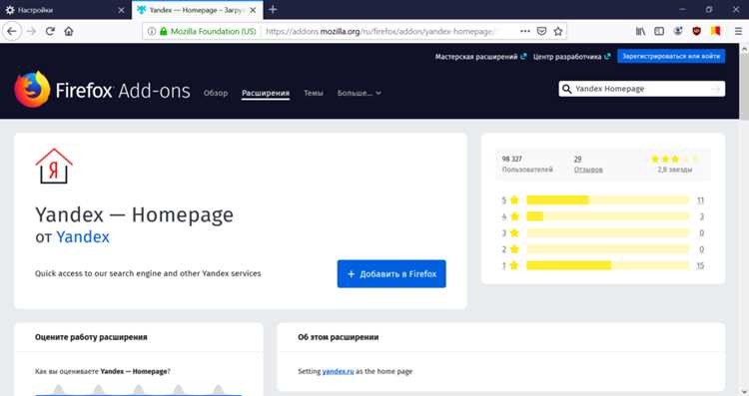Open the Темы navigation item
The width and height of the screenshot is (749, 396).
(x=314, y=93)
